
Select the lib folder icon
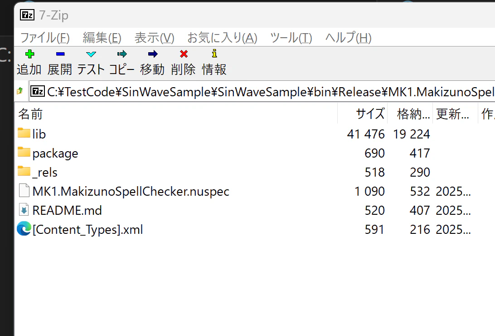[24, 133]
